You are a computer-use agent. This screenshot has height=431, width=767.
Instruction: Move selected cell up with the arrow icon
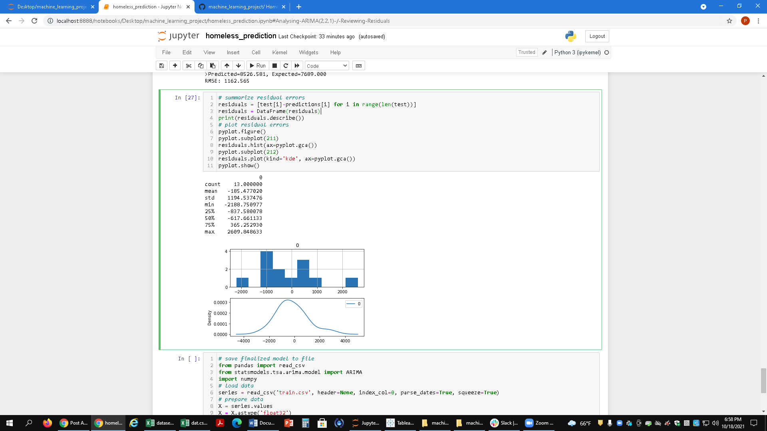pos(227,65)
